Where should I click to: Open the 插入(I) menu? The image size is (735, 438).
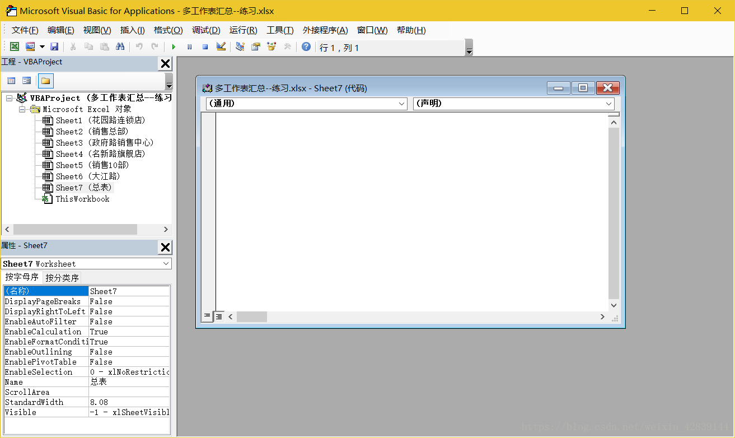(132, 30)
